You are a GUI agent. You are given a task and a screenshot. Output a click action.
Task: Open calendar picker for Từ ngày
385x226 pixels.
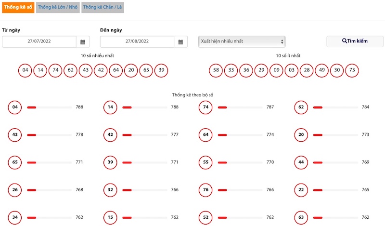click(83, 42)
